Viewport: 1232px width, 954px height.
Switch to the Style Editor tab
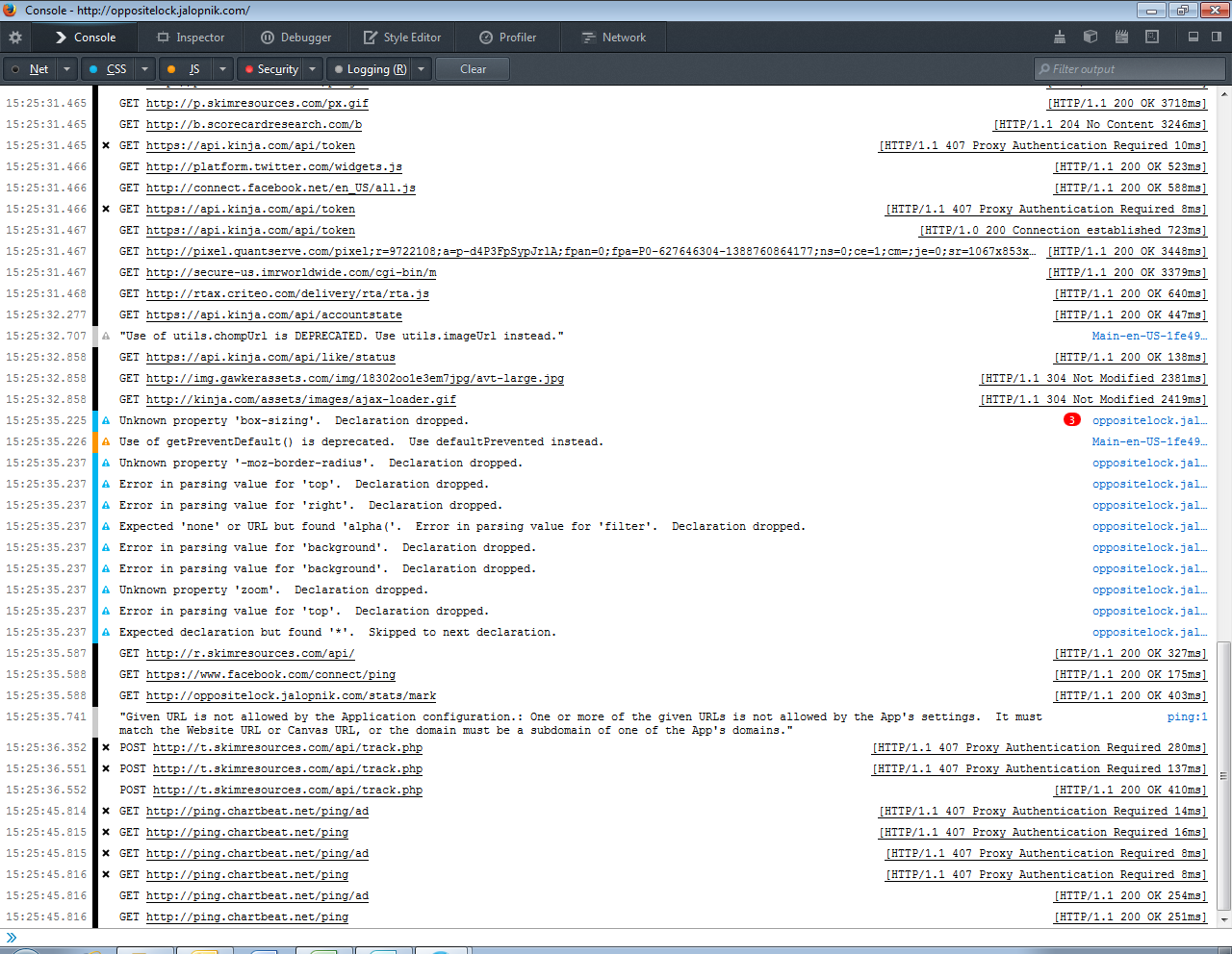(401, 38)
